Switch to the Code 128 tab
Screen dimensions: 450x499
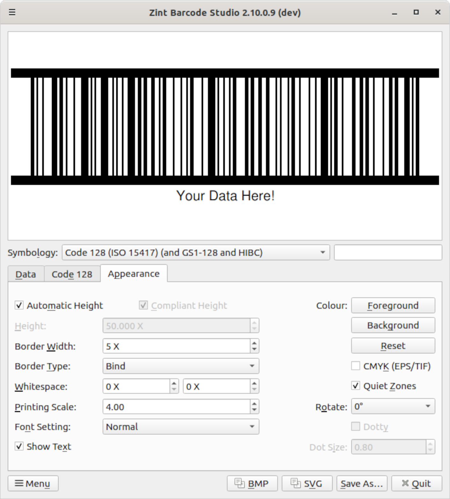click(72, 274)
